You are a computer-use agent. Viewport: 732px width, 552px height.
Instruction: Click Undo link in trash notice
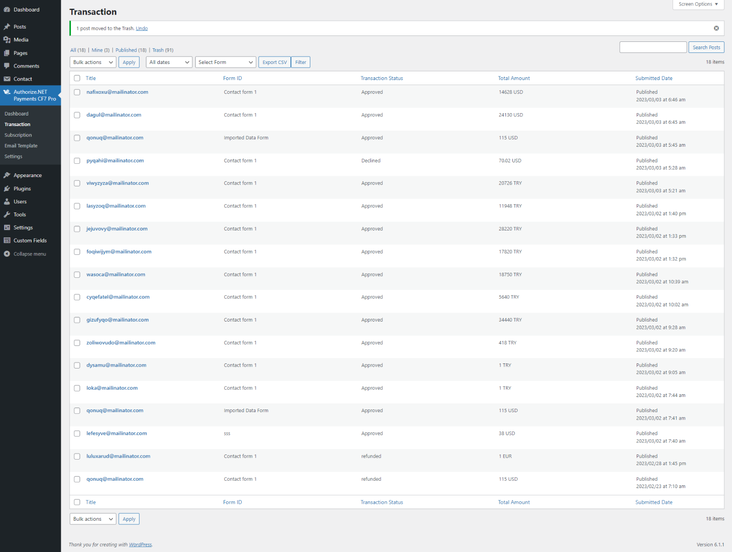coord(142,29)
